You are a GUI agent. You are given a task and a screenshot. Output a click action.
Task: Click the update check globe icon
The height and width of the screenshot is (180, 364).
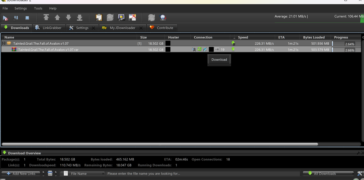163,17
